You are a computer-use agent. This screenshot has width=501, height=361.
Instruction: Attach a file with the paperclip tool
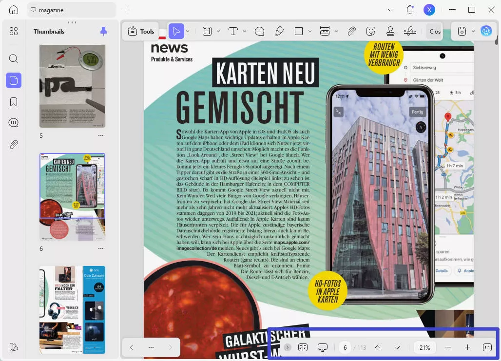tap(351, 31)
